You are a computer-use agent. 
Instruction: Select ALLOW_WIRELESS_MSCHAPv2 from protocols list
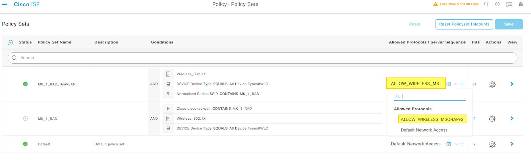[432, 119]
